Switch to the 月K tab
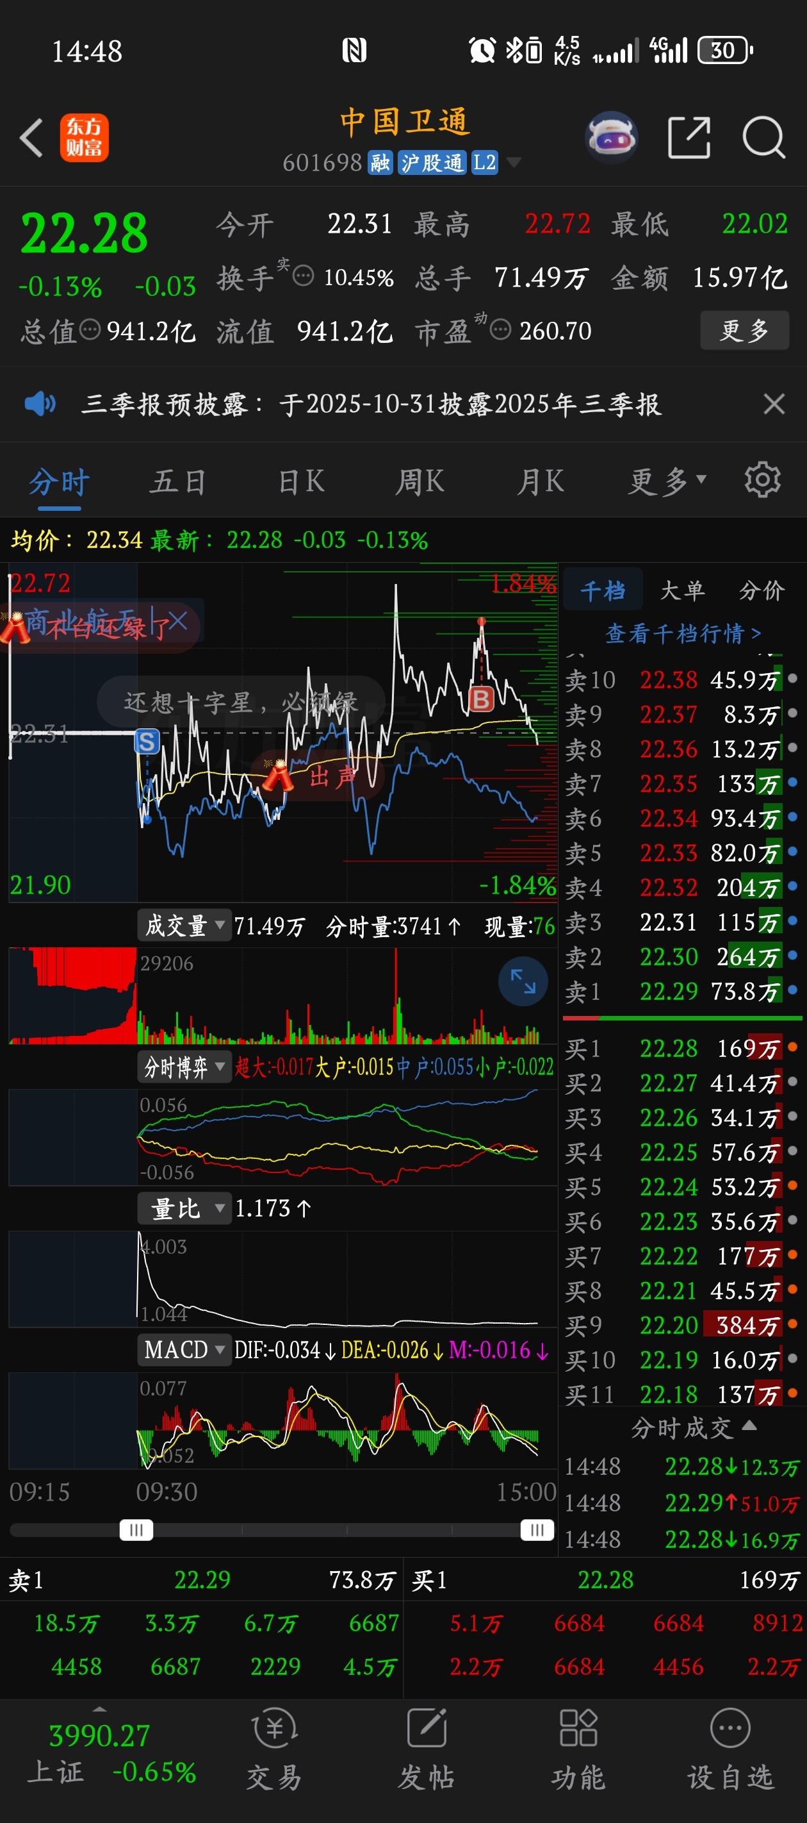 541,482
